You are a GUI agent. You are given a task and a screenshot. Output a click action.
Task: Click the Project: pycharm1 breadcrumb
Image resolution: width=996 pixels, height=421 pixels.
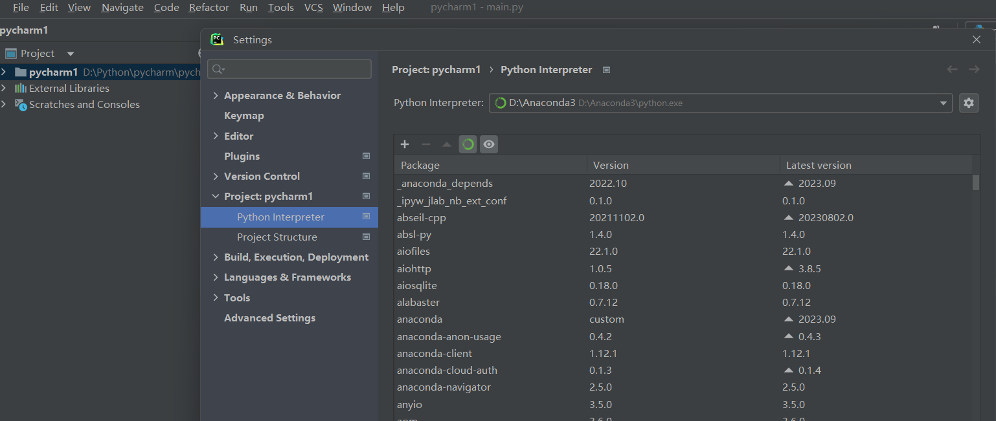tap(436, 70)
